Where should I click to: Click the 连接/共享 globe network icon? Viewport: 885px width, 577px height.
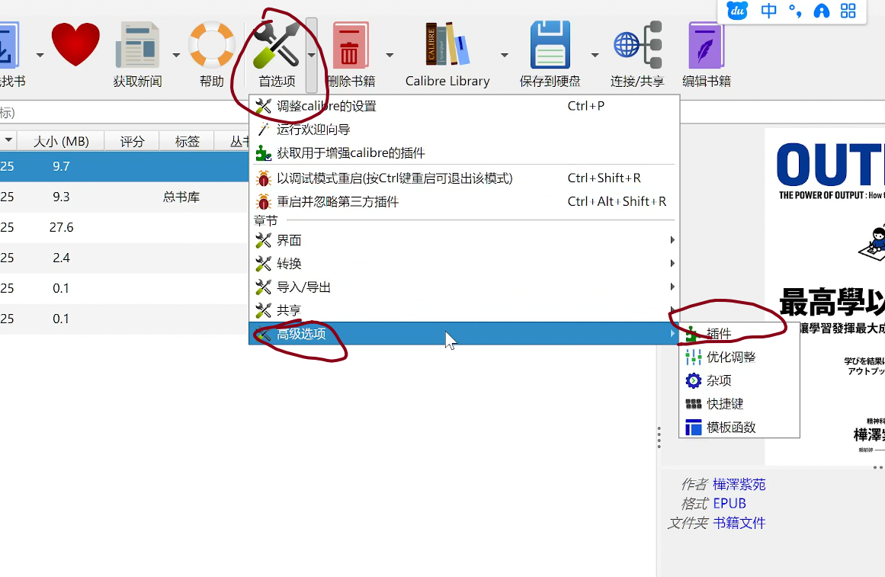pos(636,46)
